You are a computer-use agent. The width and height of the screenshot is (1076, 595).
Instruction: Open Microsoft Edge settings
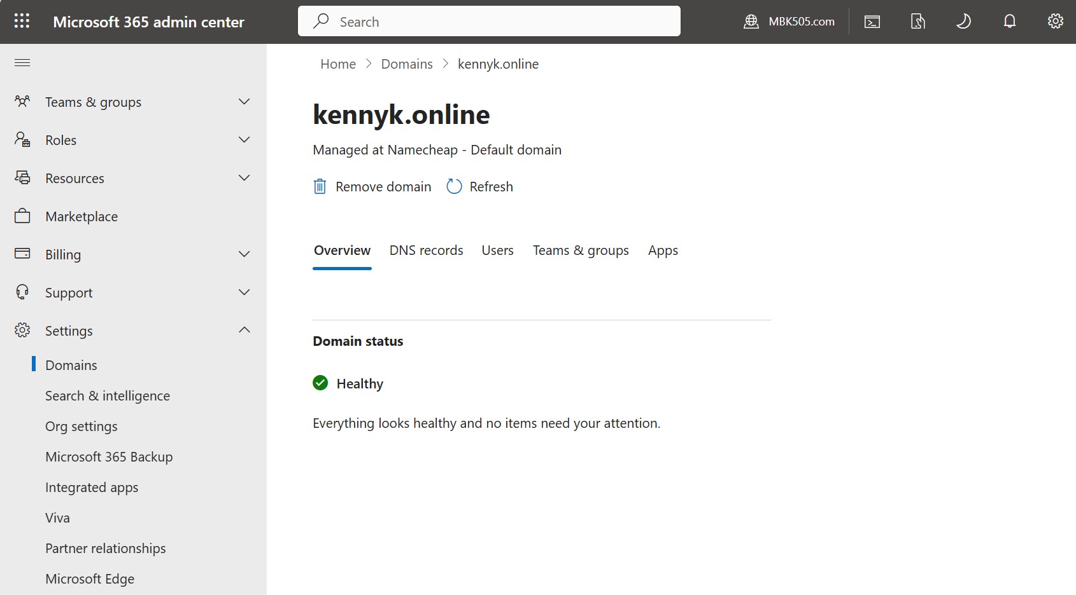pos(90,578)
